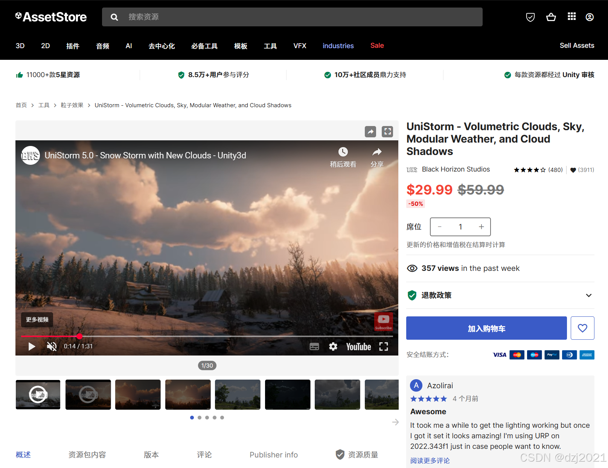Click the search magnifier icon
The width and height of the screenshot is (608, 468).
pyautogui.click(x=114, y=17)
